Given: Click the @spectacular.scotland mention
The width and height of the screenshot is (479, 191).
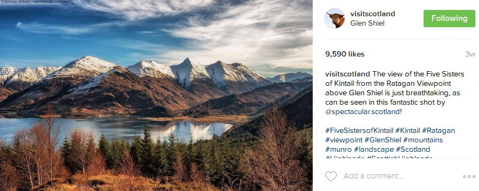Looking at the screenshot, I should pos(362,112).
